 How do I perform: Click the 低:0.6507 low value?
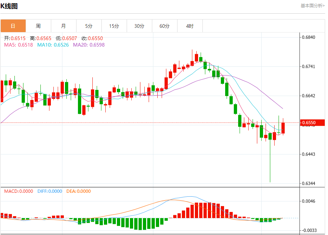click(66, 38)
